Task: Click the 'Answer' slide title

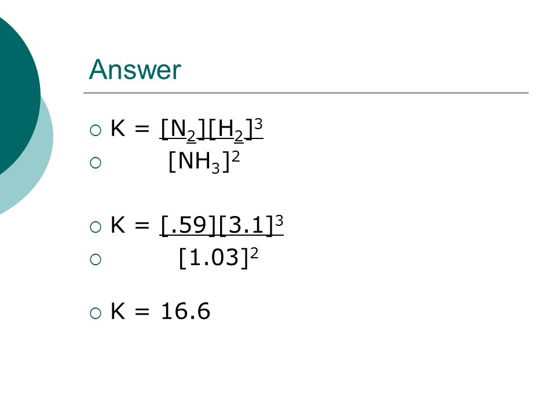Action: pos(135,69)
